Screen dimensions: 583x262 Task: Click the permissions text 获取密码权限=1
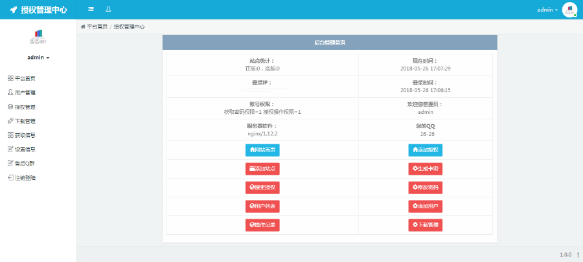[244, 112]
